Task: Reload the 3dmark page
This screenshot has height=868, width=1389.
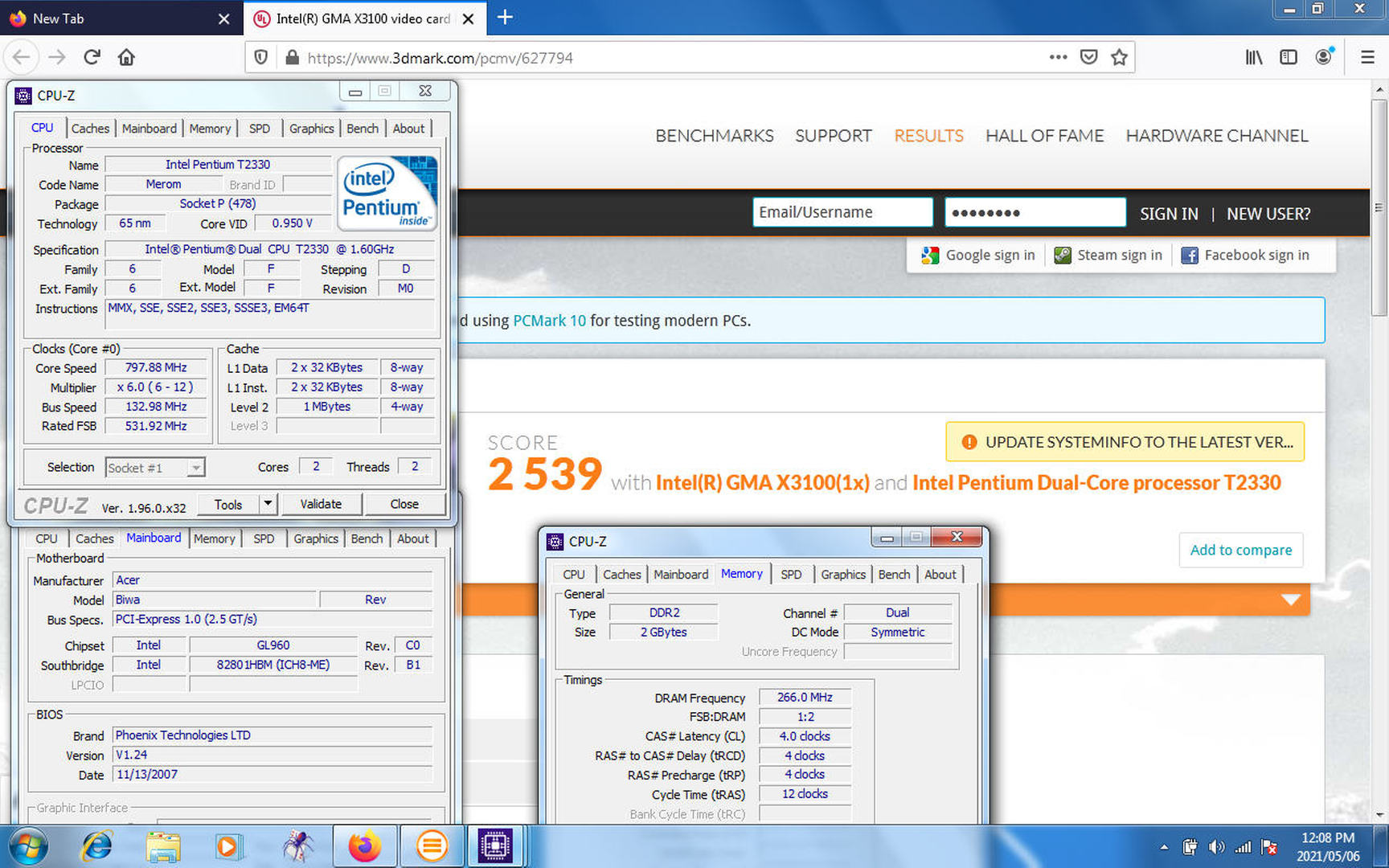Action: (92, 57)
